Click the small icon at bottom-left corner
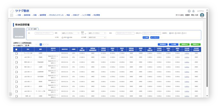Screen dimensions: 219x108 tap(10, 94)
